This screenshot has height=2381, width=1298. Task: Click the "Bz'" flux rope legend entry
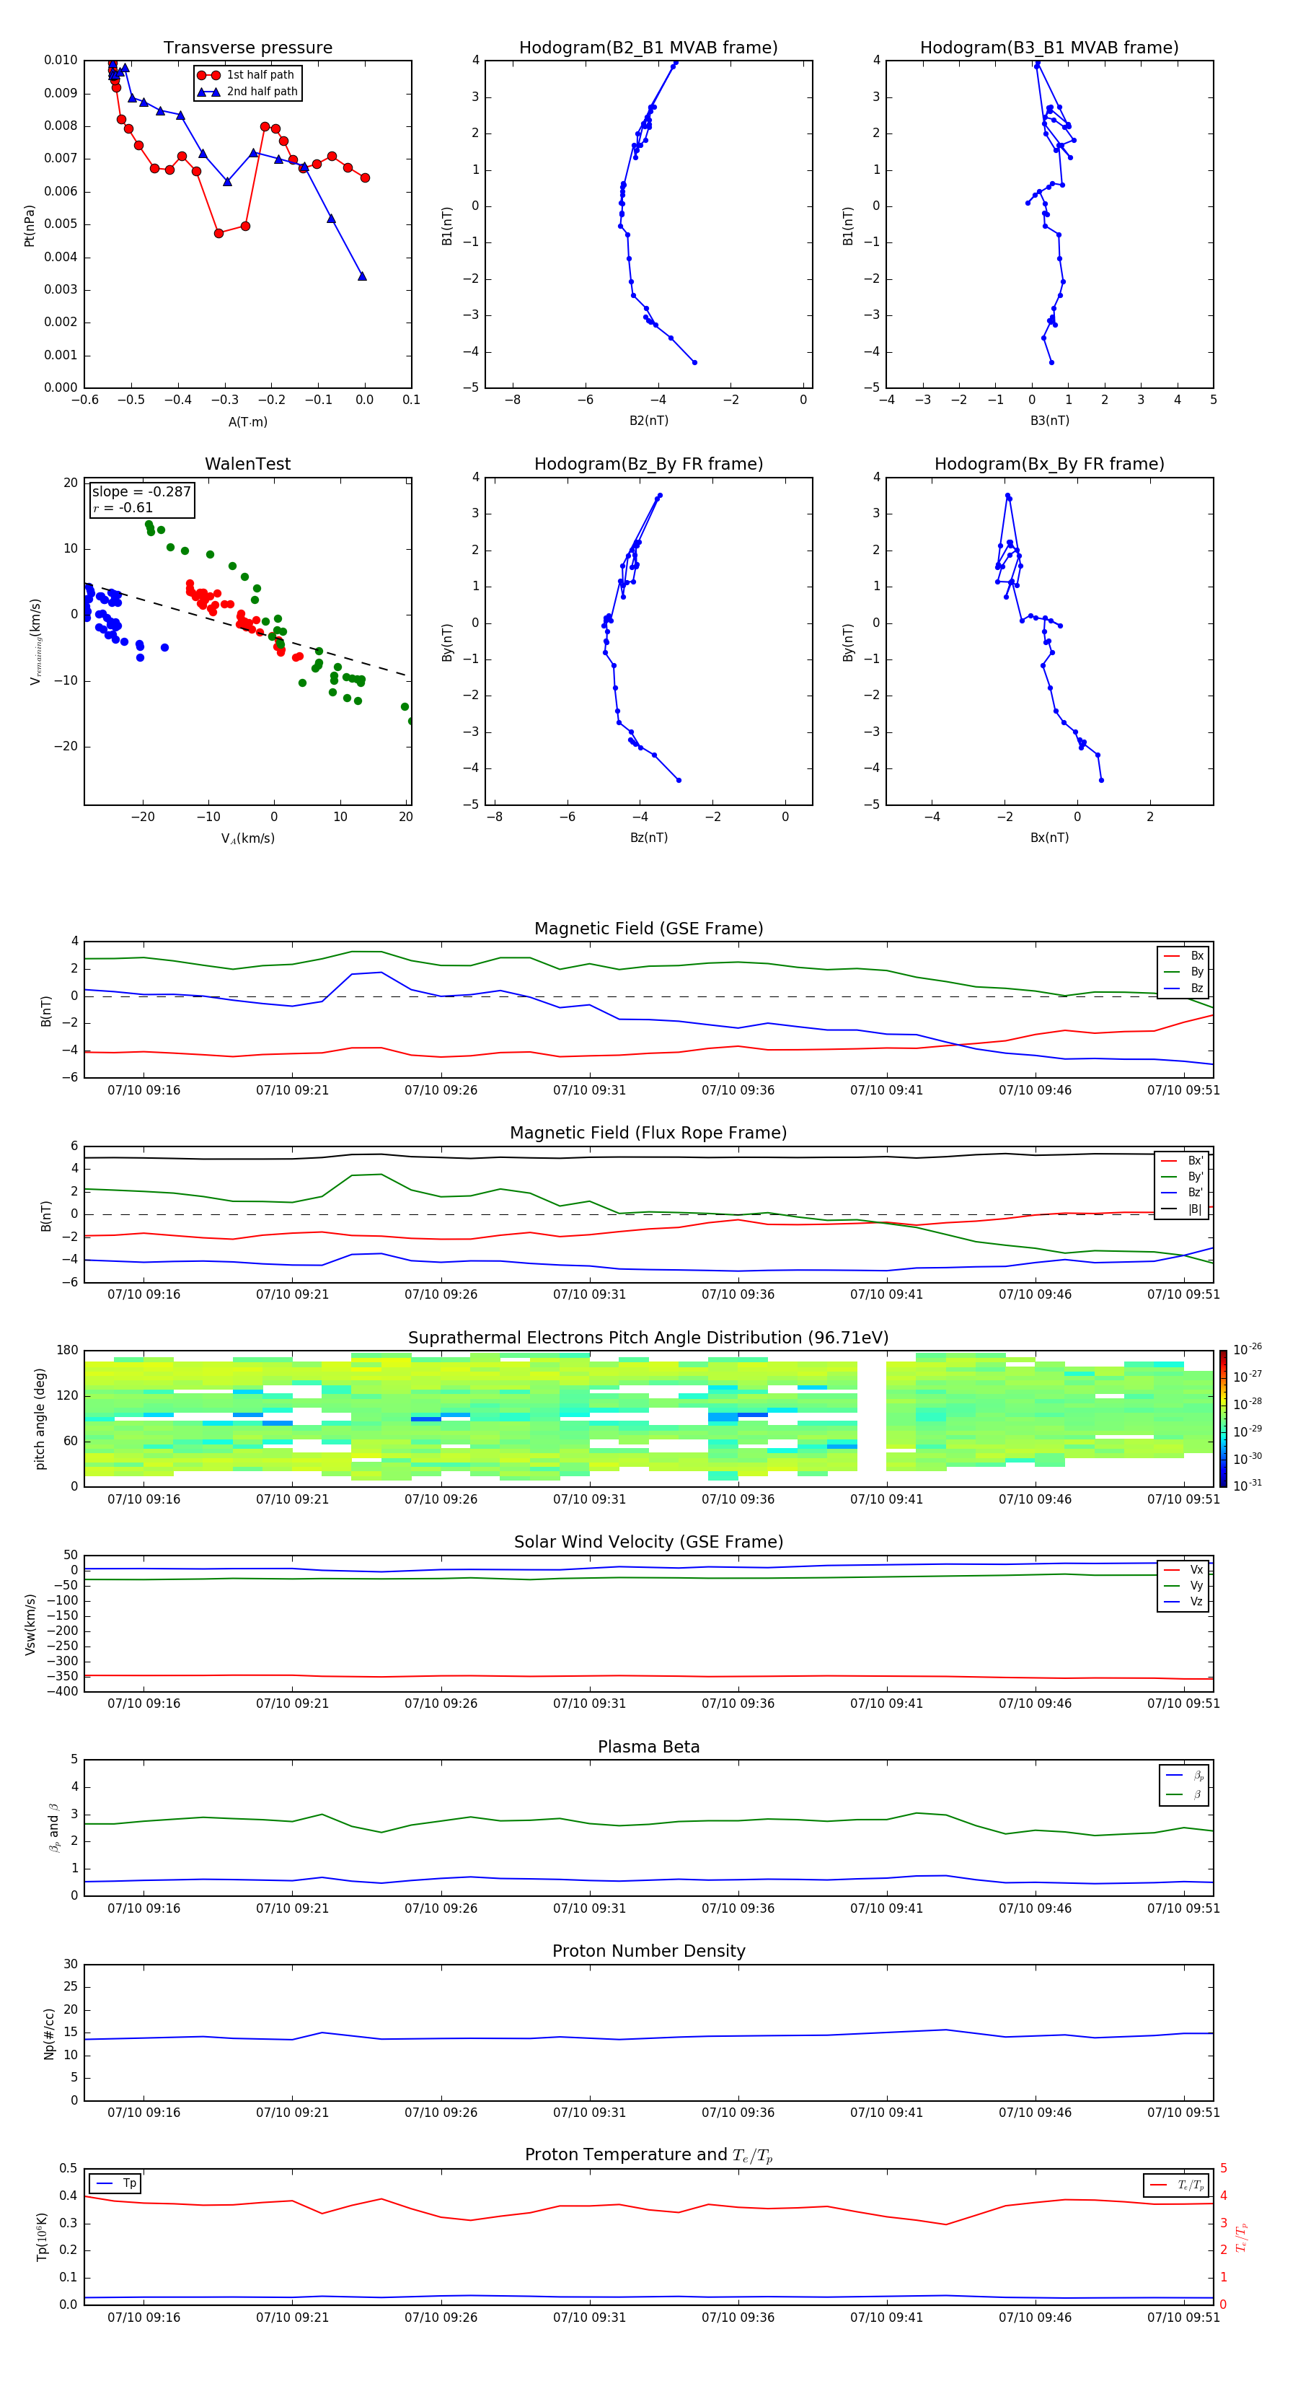point(1183,1193)
